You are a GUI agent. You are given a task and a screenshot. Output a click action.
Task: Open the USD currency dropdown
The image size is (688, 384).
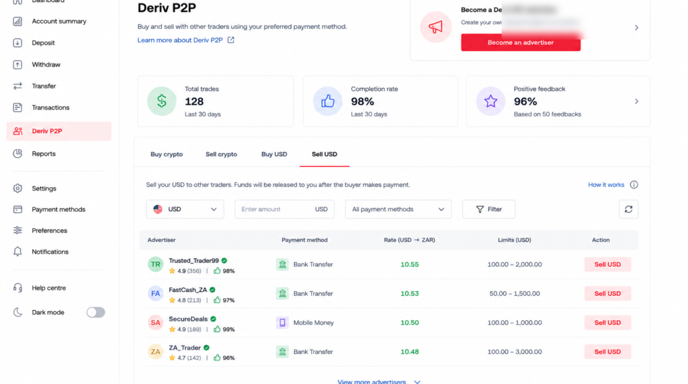(185, 209)
